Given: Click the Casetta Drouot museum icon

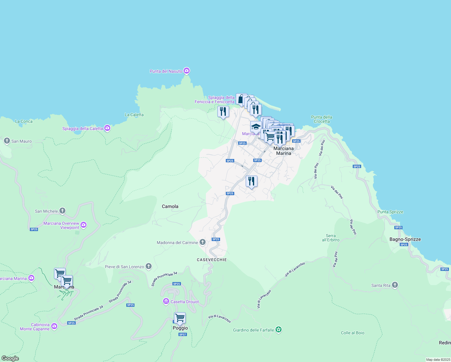Looking at the screenshot, I should 166,301.
